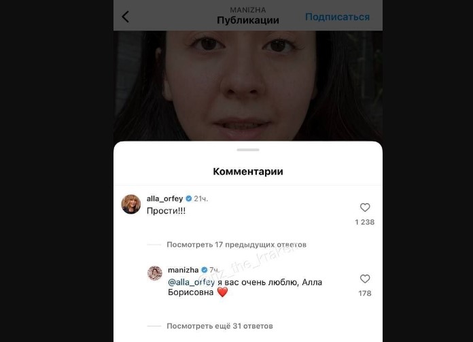
Task: Expand Посмотреть 17 предыдущих ответов
Action: [236, 245]
